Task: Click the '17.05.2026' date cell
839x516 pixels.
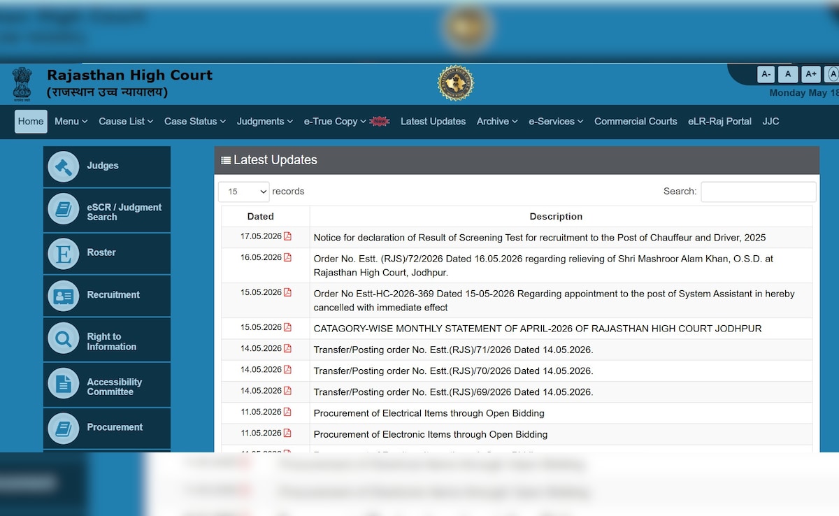Action: 266,237
